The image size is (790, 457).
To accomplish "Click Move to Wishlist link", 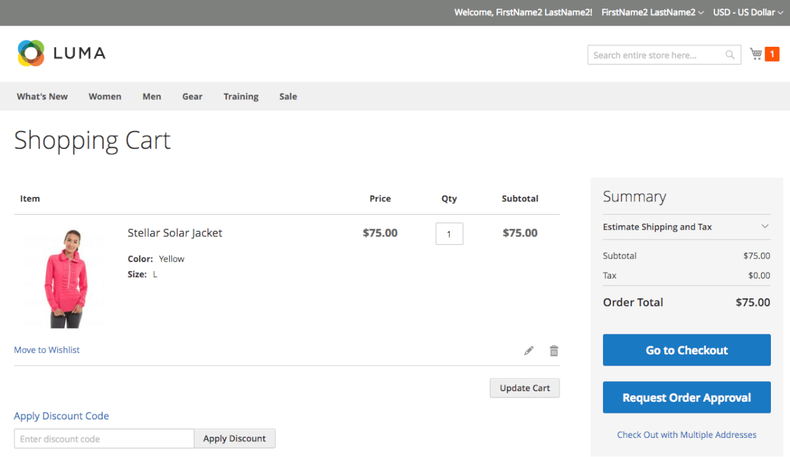I will pos(47,350).
